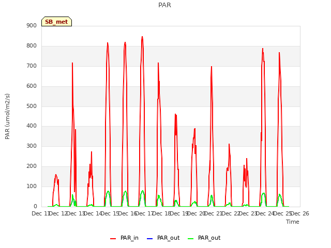Click the Time axis label
Screen dimensions: 331x248
tap(293, 222)
